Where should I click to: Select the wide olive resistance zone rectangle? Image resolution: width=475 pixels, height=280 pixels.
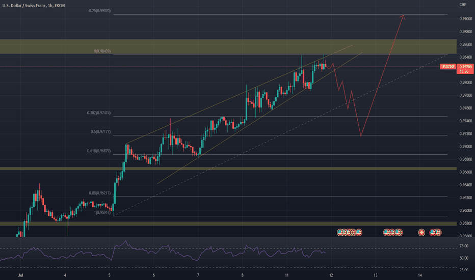click(228, 47)
